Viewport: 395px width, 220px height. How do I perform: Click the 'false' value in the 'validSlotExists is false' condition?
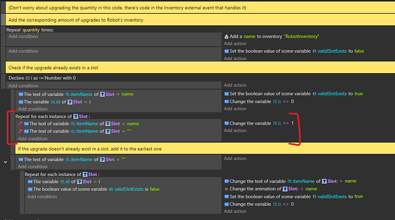[155, 189]
